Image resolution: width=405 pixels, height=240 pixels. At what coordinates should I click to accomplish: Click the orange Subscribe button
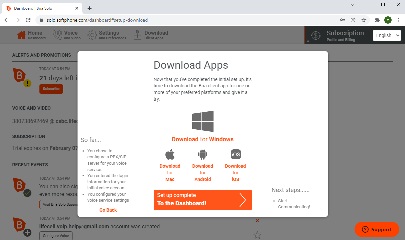coord(51,89)
